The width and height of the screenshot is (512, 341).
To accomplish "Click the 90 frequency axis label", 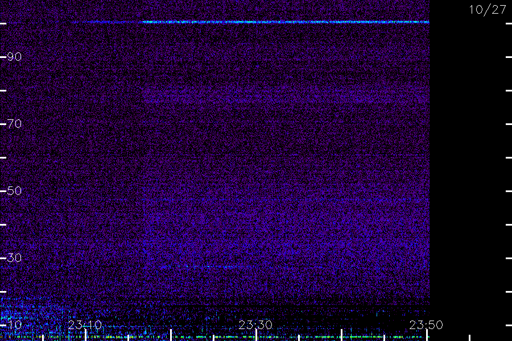I will [x=14, y=57].
